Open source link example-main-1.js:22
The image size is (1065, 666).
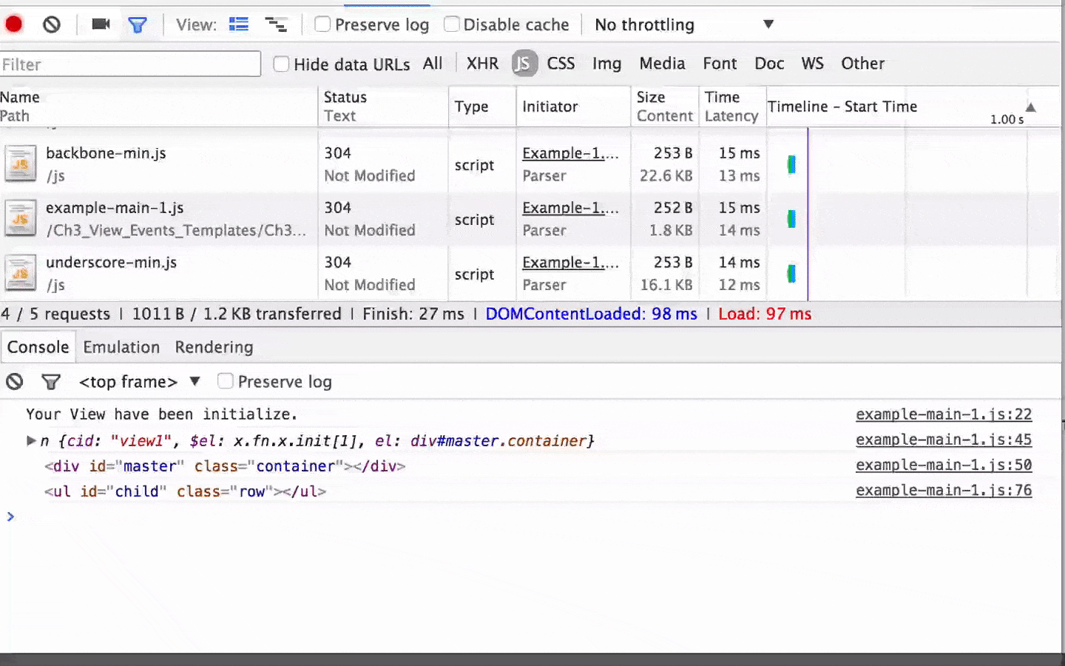(944, 414)
